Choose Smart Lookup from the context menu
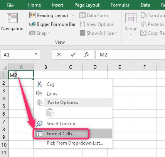Screen dimensions: 165x157 tap(74, 124)
